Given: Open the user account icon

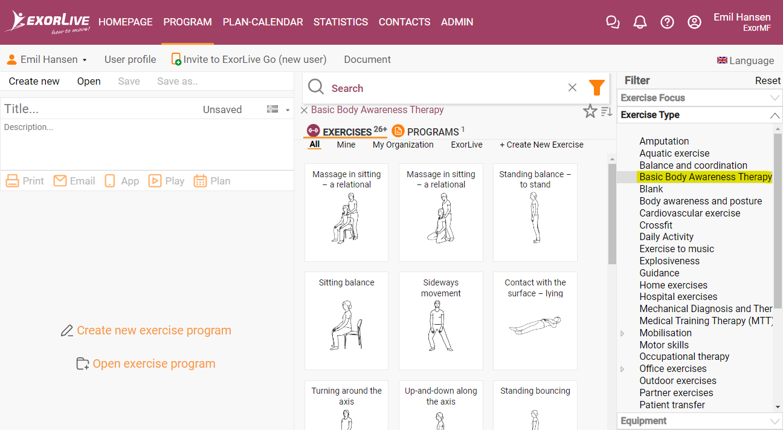Looking at the screenshot, I should (694, 22).
